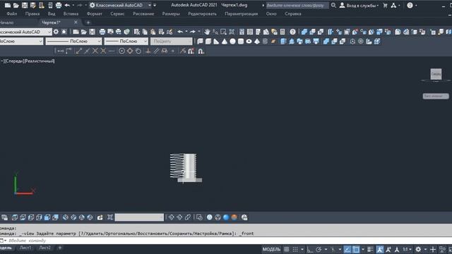Viewport: 452px width, 254px height.
Task: Click the workspace settings gear next to workspace combo
Action: tap(56, 32)
